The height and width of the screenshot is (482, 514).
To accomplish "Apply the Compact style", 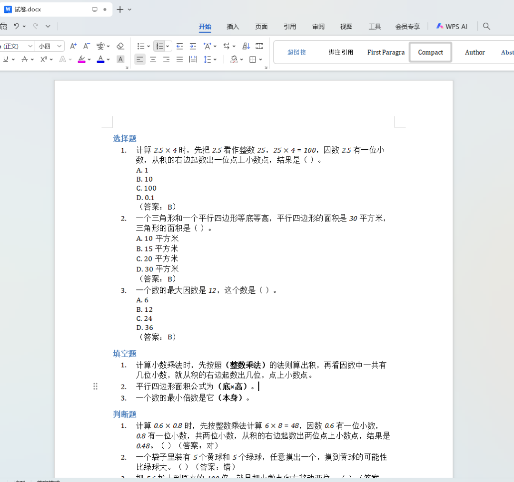I will tap(430, 52).
